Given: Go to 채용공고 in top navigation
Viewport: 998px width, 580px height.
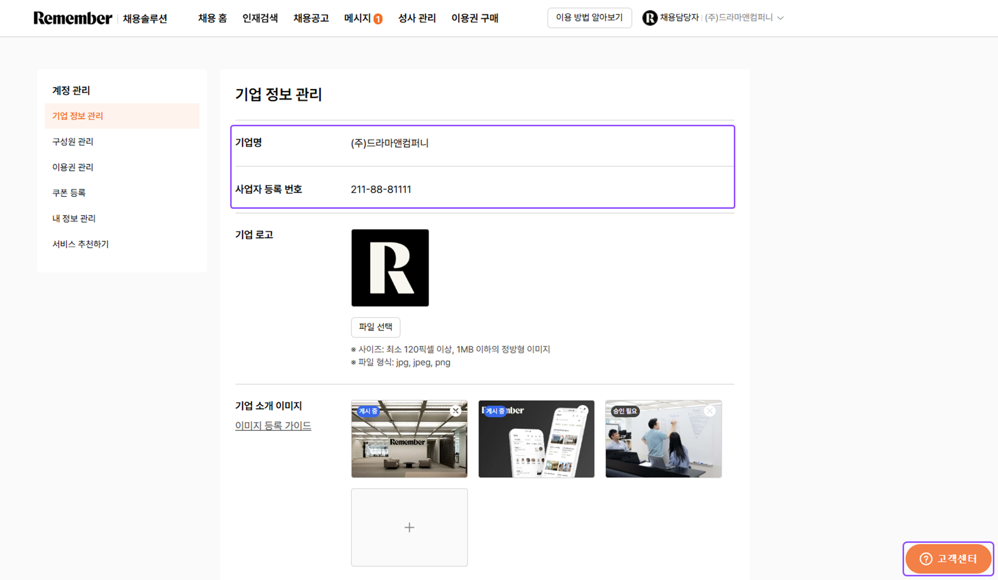Looking at the screenshot, I should (x=311, y=18).
